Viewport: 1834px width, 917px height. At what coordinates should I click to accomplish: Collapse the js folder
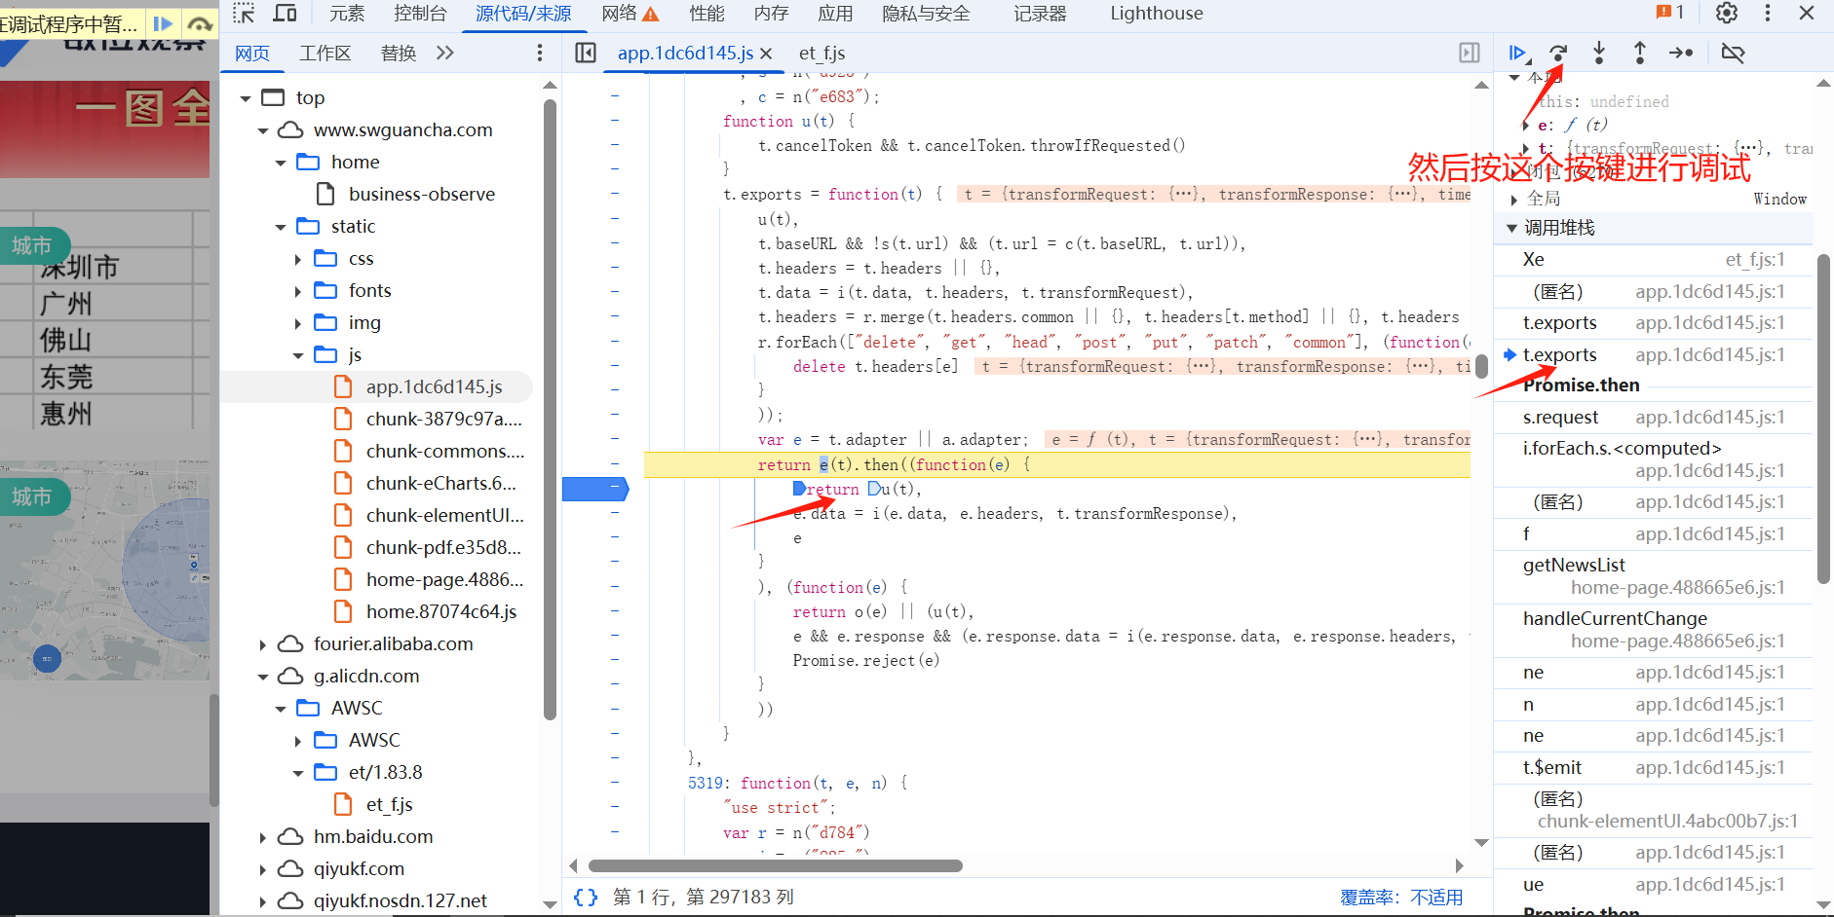pos(298,355)
